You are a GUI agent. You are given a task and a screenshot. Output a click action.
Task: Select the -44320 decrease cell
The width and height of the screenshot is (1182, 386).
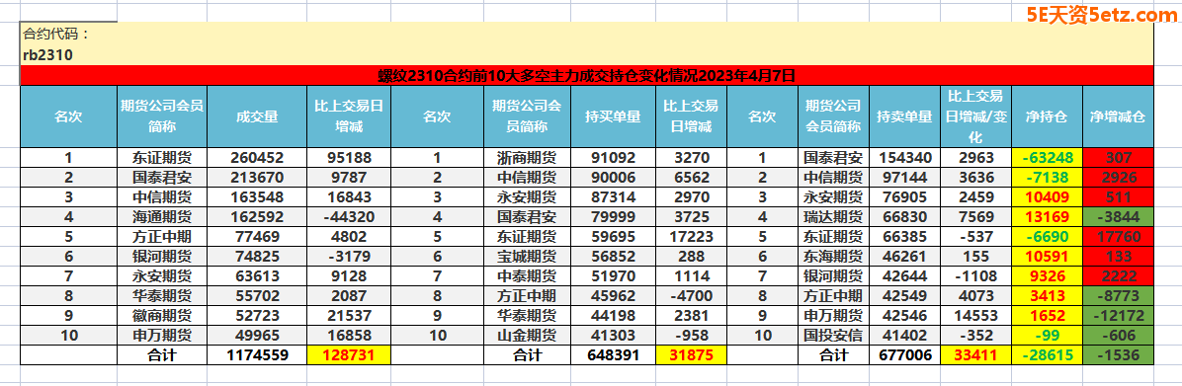tap(349, 217)
